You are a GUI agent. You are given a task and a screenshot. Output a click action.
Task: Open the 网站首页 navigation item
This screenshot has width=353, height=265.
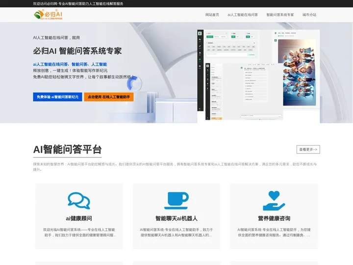tap(212, 15)
